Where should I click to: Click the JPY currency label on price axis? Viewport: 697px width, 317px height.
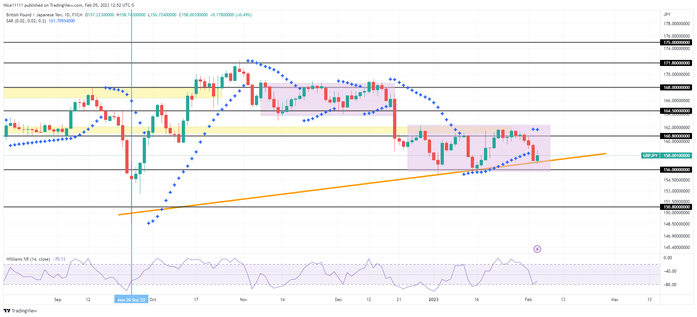667,15
